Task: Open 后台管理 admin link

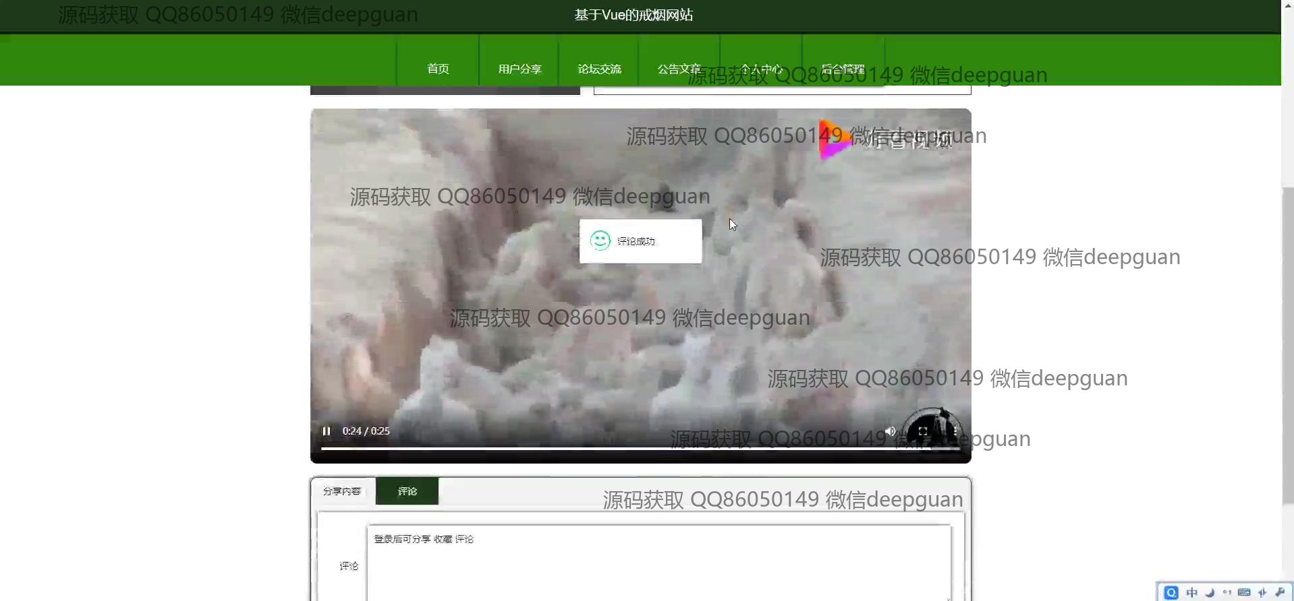Action: click(x=843, y=69)
